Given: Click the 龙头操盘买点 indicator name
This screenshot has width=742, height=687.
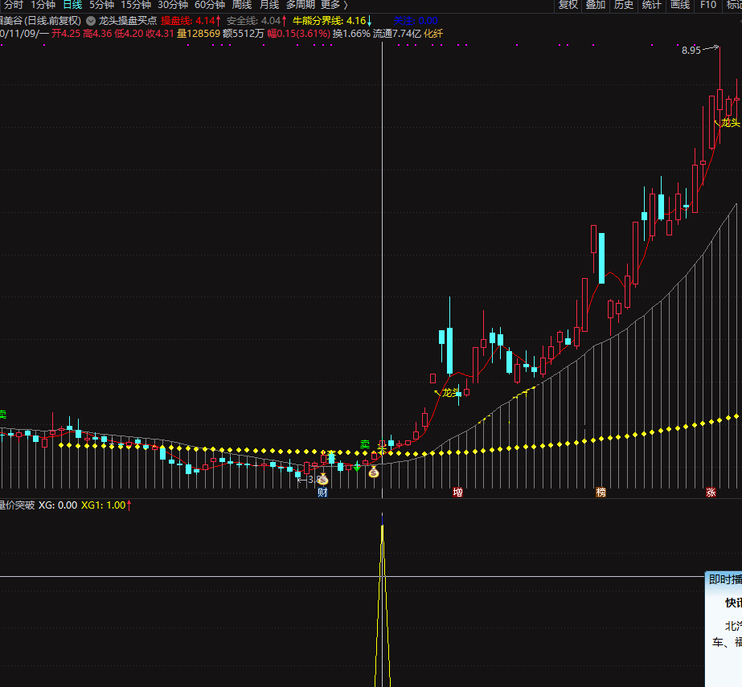Looking at the screenshot, I should coord(128,21).
